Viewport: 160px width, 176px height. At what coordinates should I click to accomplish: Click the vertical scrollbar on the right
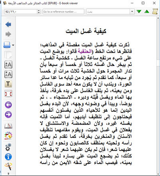tap(158, 96)
